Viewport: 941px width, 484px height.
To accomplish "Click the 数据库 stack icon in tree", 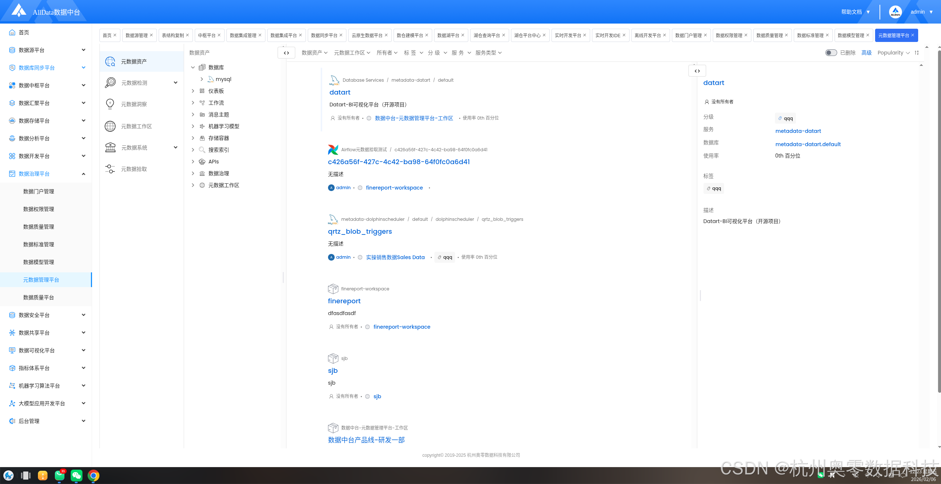I will tap(202, 67).
